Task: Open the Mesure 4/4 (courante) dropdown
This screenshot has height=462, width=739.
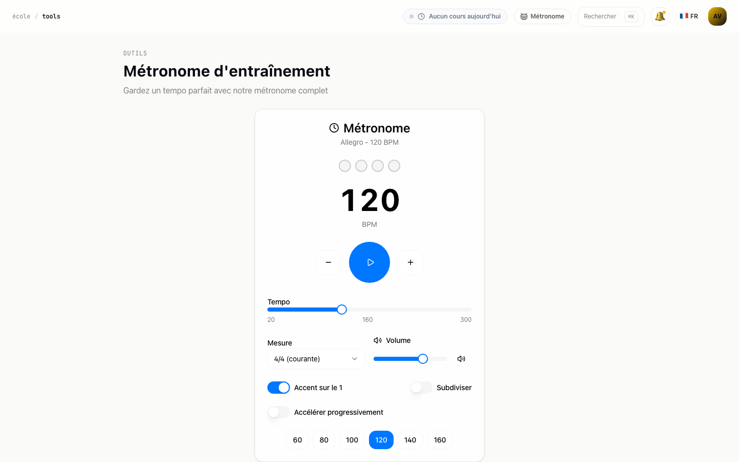Action: tap(316, 359)
